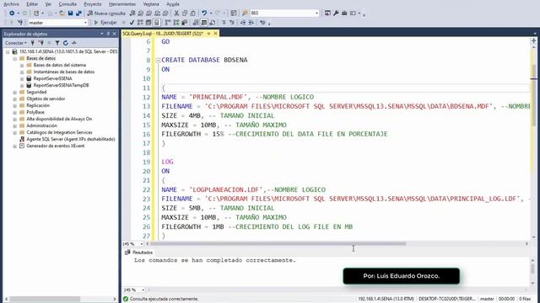The width and height of the screenshot is (540, 303).
Task: Click the Cut scissors icon
Action: (x=176, y=13)
